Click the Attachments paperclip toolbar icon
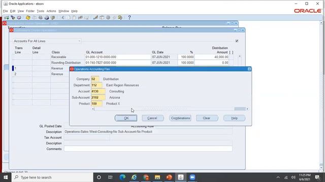 point(114,18)
